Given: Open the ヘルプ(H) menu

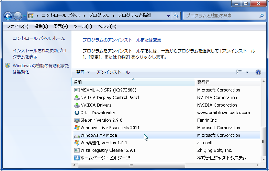Looking at the screenshot, I should click(107, 26).
